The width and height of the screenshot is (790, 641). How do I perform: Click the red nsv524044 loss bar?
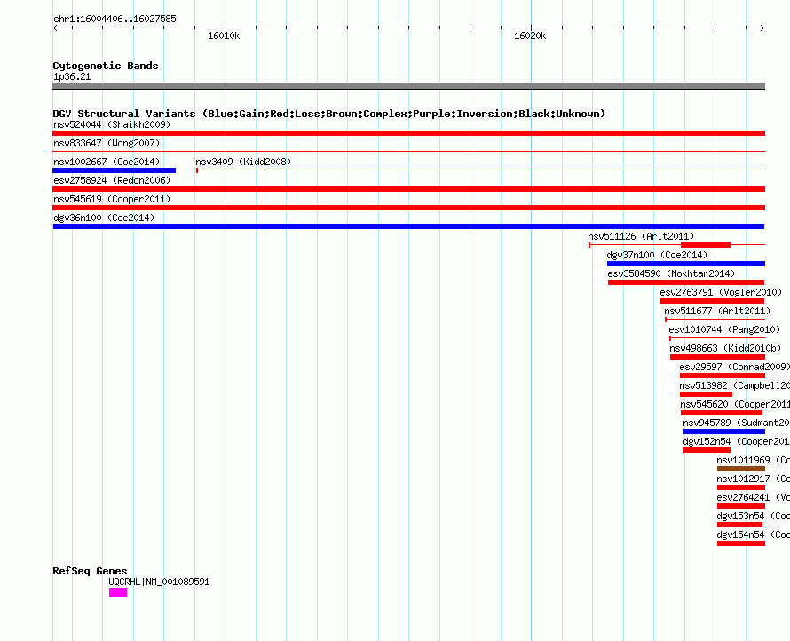(409, 133)
